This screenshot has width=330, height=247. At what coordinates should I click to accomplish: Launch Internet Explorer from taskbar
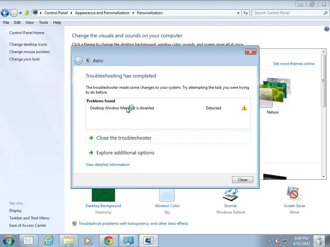(x=49, y=241)
